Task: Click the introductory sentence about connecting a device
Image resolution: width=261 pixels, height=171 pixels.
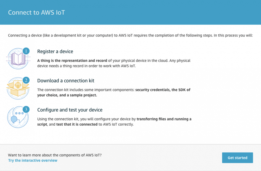Action: click(x=130, y=35)
